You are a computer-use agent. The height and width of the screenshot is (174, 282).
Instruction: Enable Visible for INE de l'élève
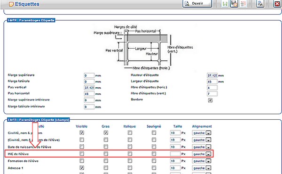coord(82,154)
